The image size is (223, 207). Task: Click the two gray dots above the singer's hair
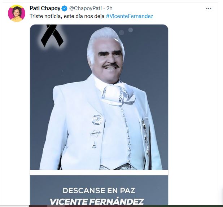tap(126, 31)
